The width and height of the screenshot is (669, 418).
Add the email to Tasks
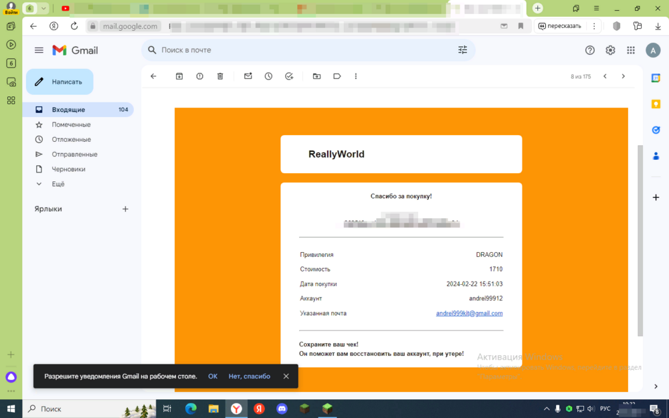pyautogui.click(x=289, y=76)
